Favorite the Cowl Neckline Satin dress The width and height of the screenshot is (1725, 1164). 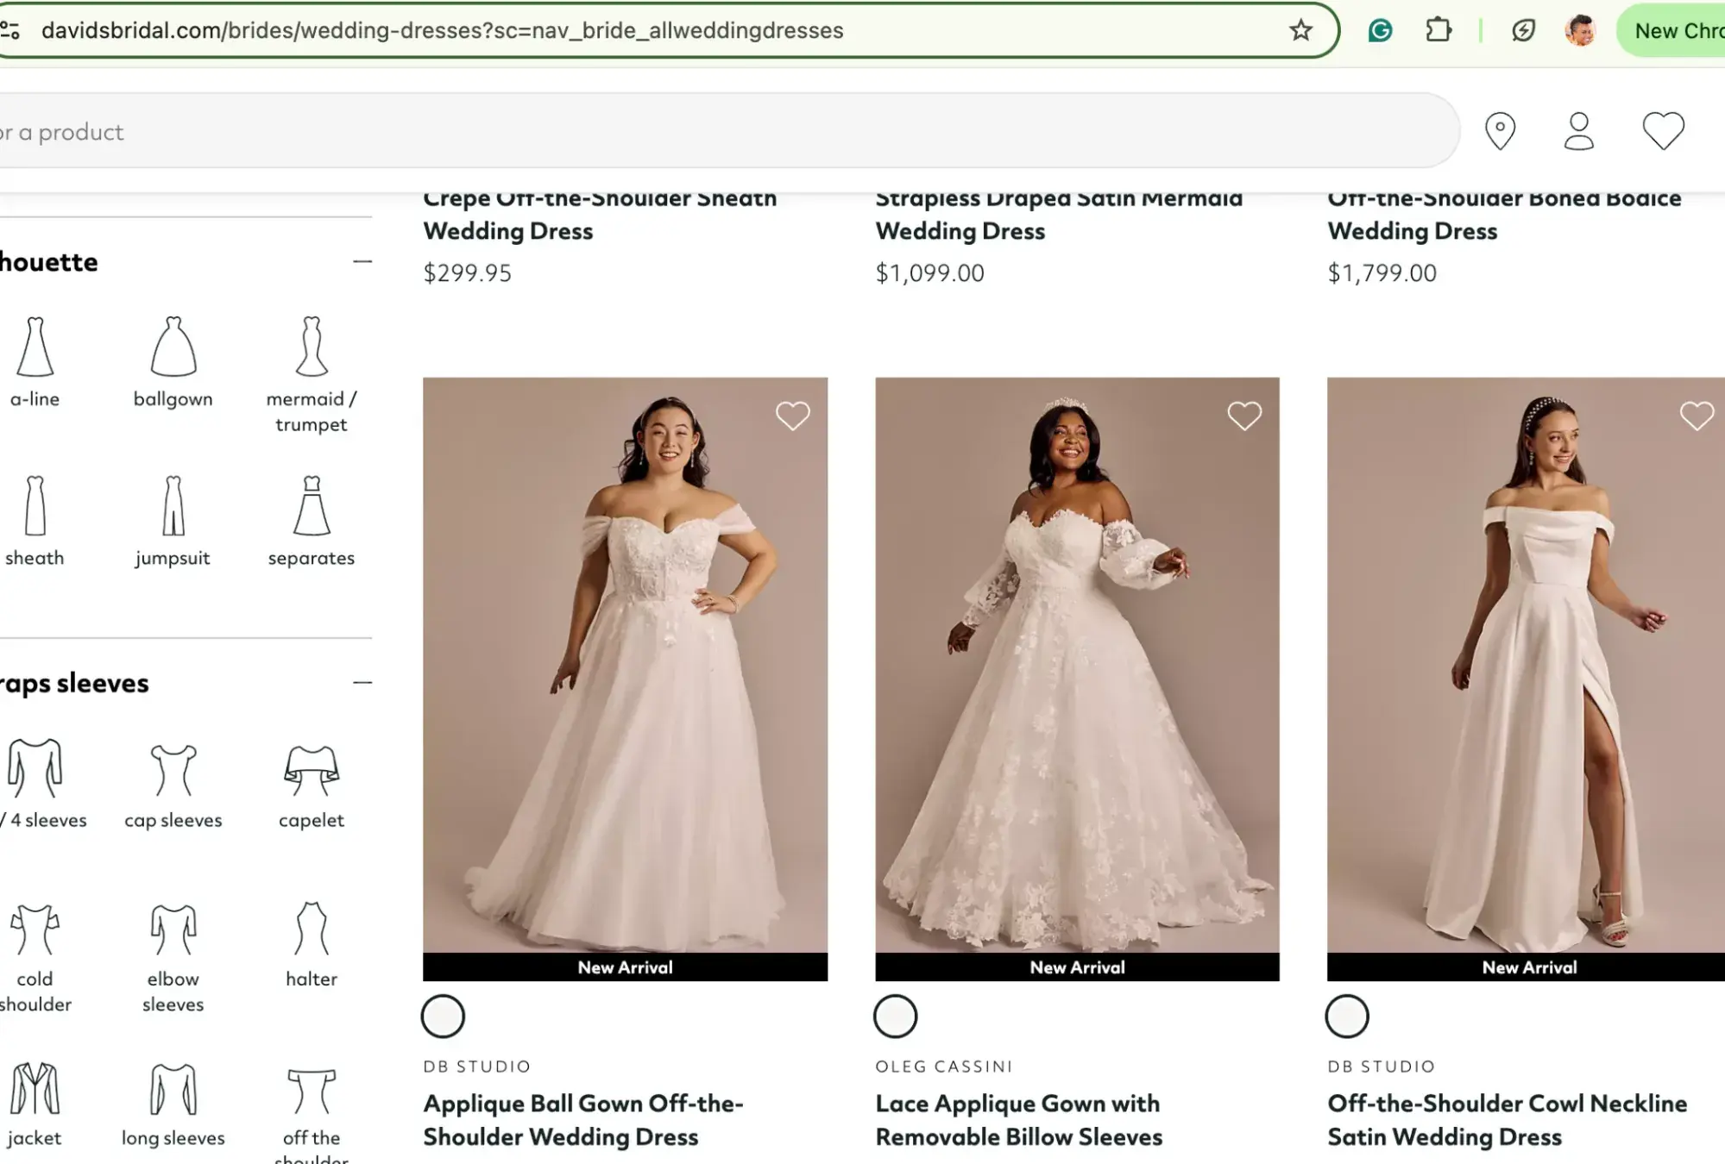click(x=1697, y=416)
